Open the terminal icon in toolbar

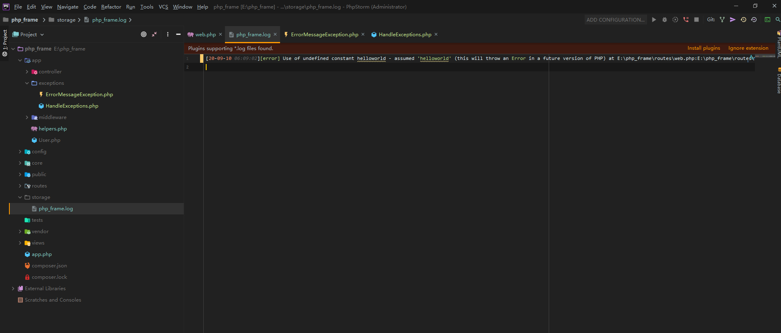(768, 20)
